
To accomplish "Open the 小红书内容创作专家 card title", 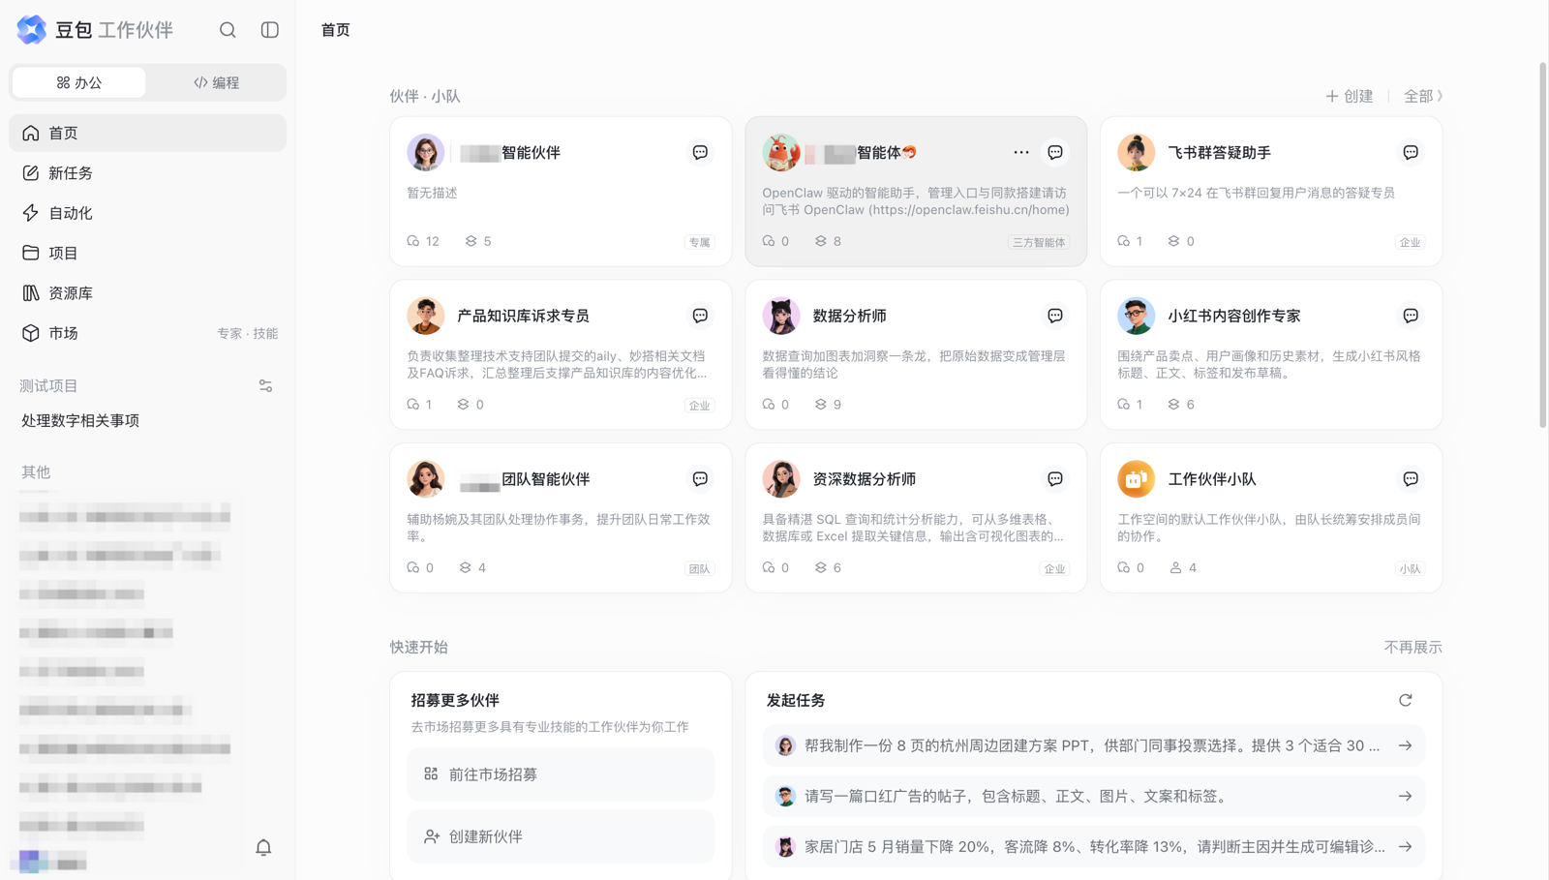I will point(1234,316).
